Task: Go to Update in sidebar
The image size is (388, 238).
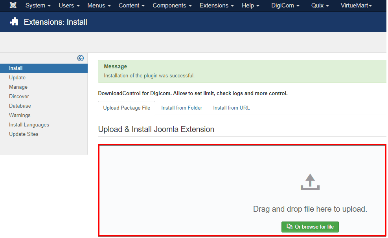Action: point(17,77)
